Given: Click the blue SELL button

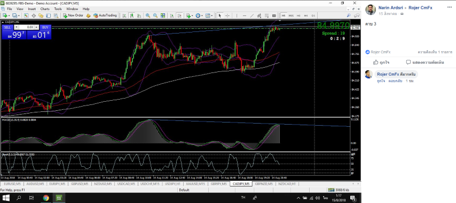Looking at the screenshot, I should tap(7, 27).
